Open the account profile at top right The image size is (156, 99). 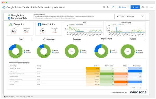[151, 7]
